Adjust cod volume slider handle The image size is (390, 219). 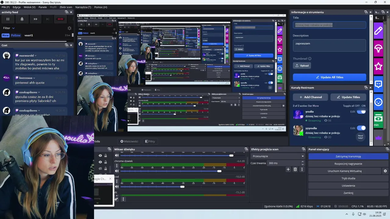(x=182, y=187)
